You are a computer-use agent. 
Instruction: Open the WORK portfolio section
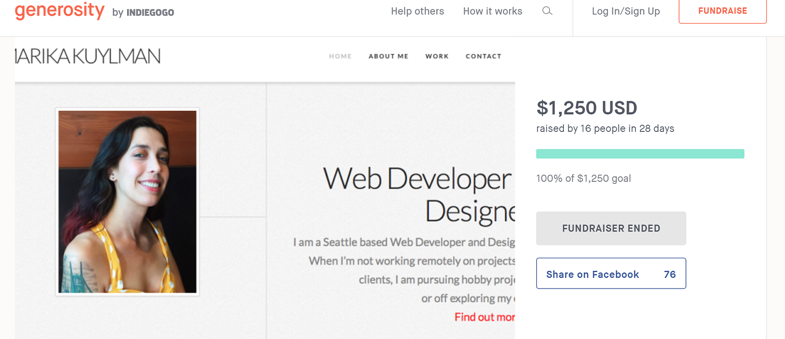(437, 56)
